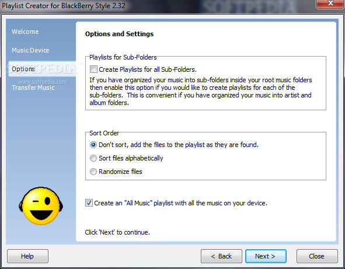Viewport: 345px width, 269px height.
Task: Click the Playlist Creator window title text
Action: tap(64, 5)
